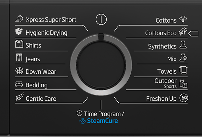Click the Bedding bed icon

19,85
